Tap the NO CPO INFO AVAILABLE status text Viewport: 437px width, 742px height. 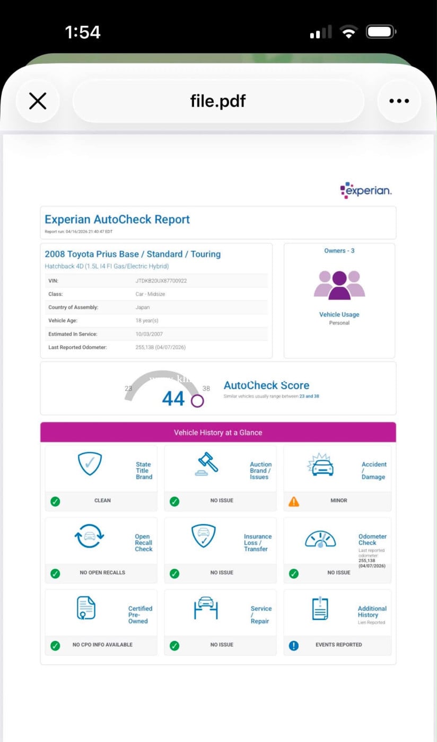click(102, 645)
